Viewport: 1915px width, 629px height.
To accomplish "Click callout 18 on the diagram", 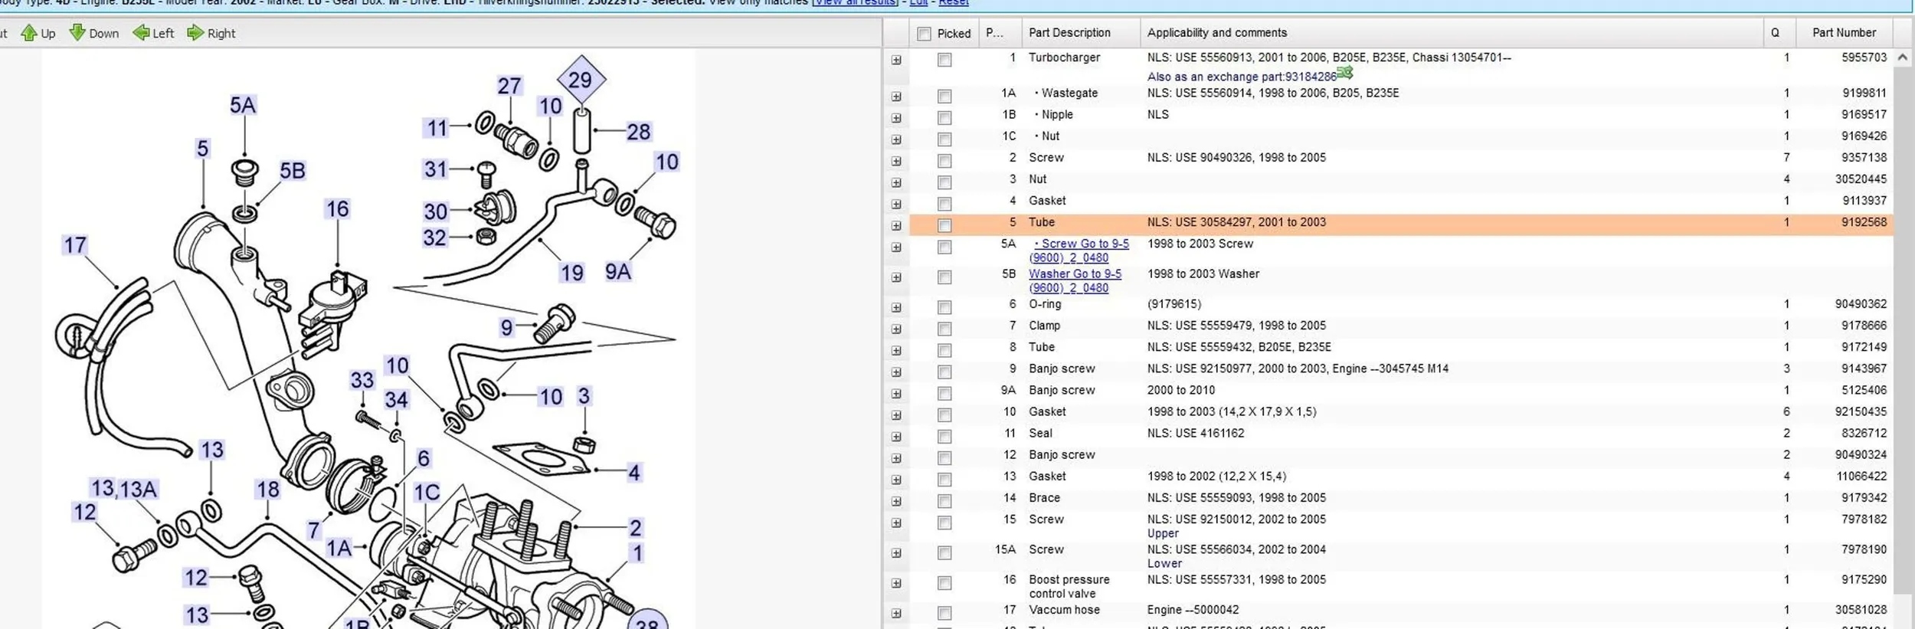I will coord(267,490).
